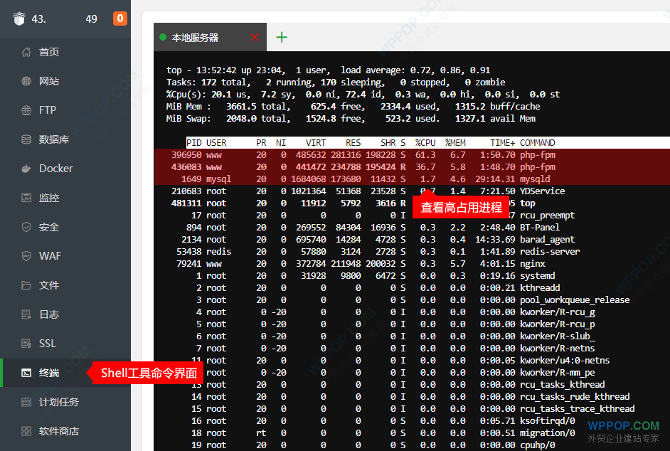Select the FTP globe icon

(x=26, y=110)
